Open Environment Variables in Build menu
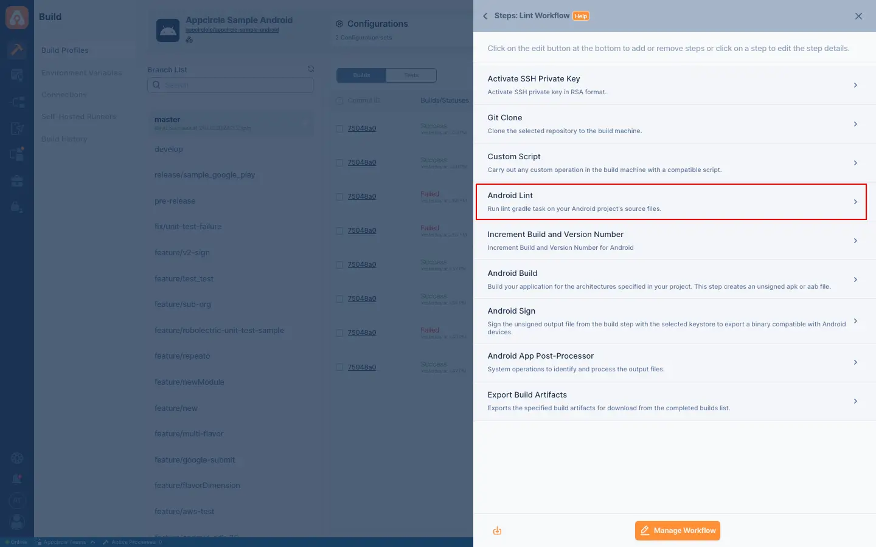876x547 pixels. tap(82, 73)
